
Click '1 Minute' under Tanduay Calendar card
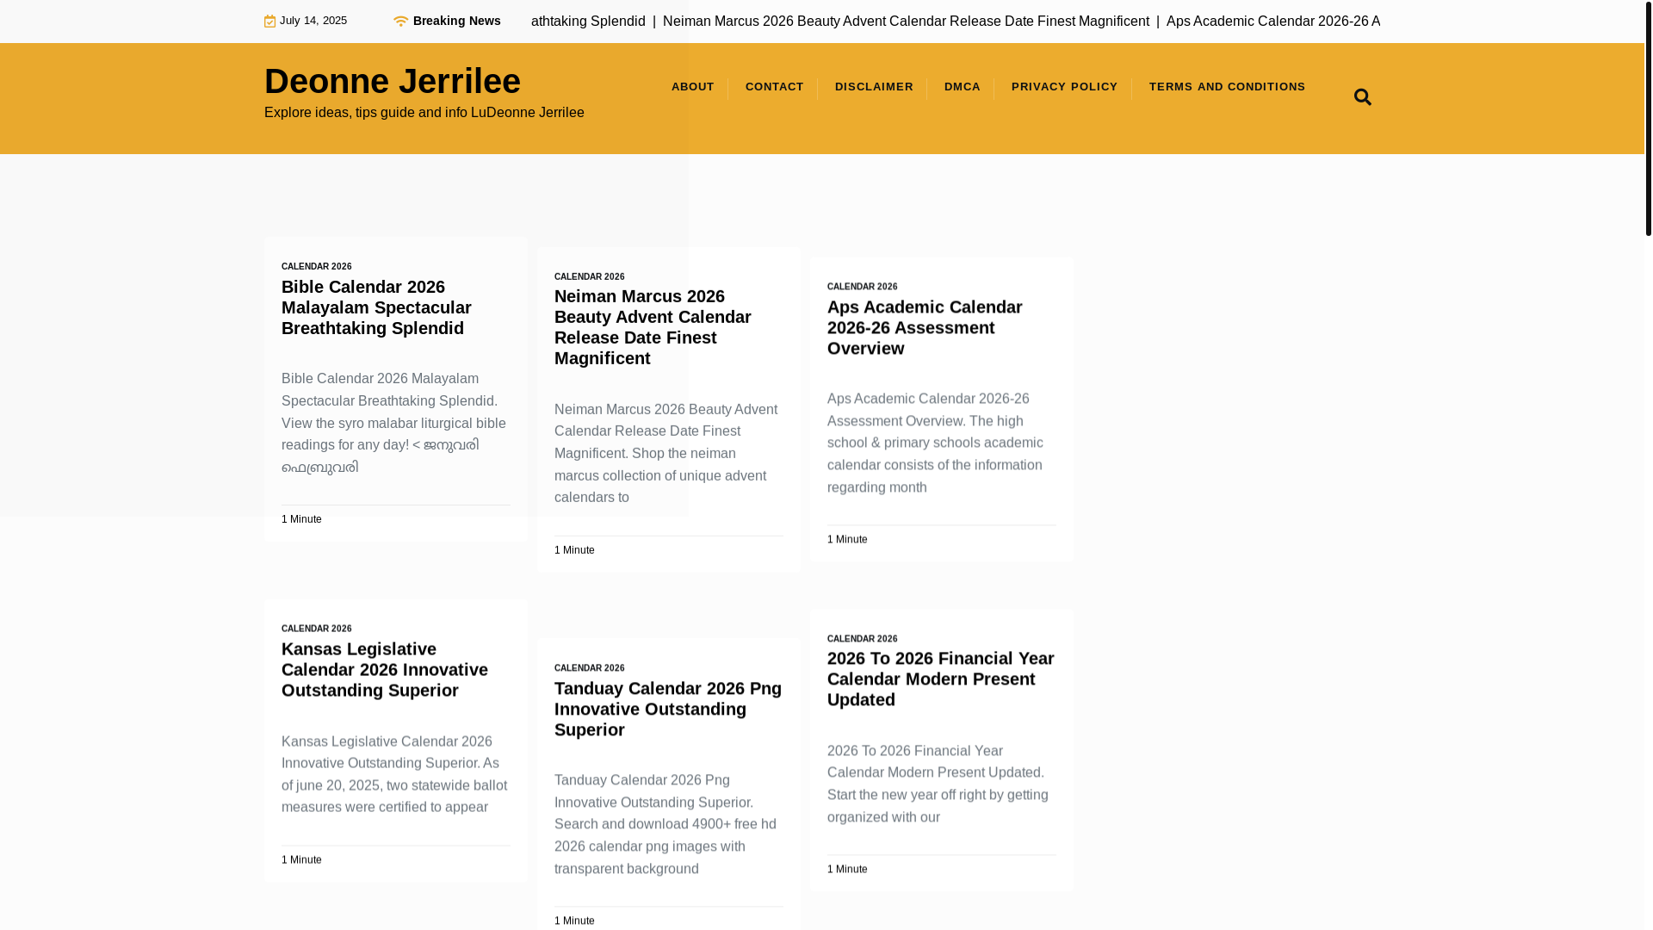point(574,921)
